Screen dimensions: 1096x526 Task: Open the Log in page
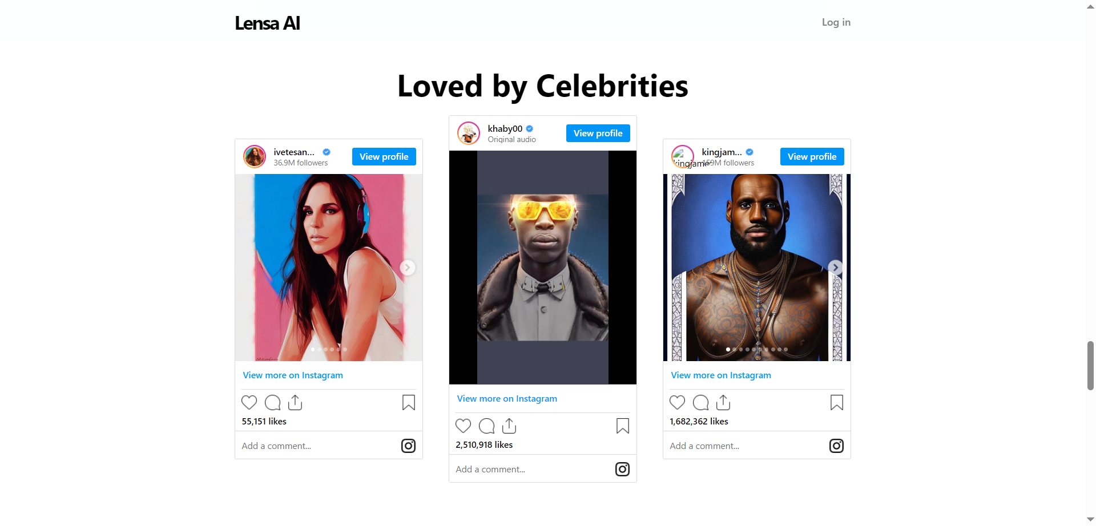point(836,22)
